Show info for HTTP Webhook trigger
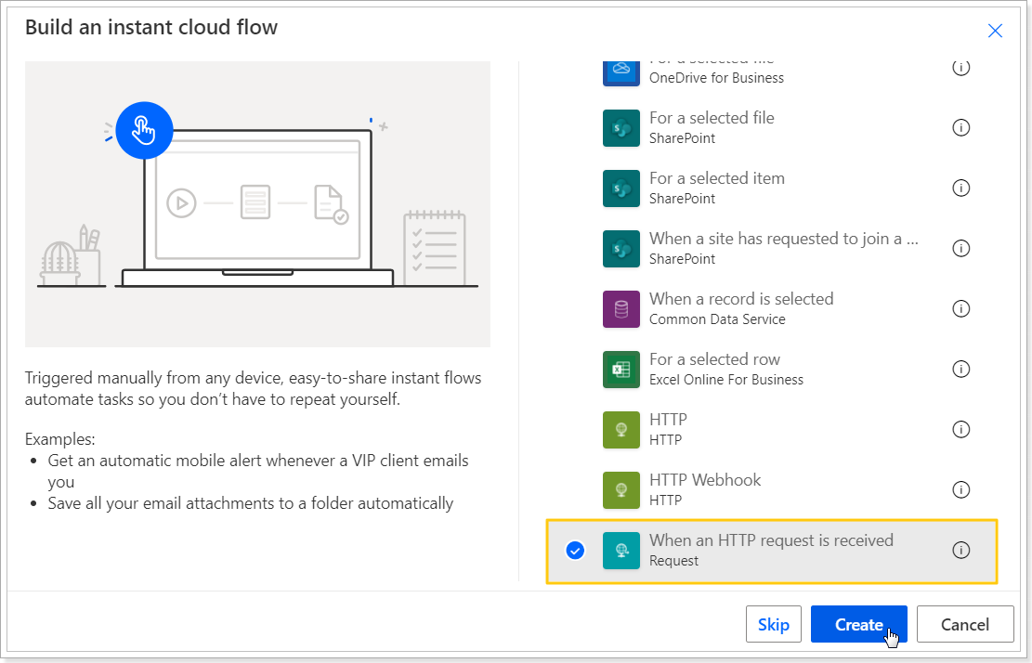Viewport: 1032px width, 663px height. [x=960, y=490]
